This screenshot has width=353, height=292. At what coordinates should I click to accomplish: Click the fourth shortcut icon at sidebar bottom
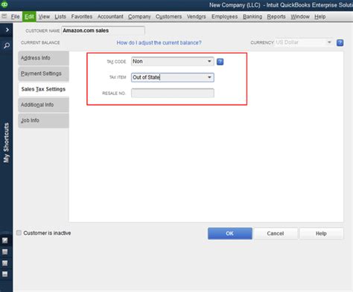(4, 274)
